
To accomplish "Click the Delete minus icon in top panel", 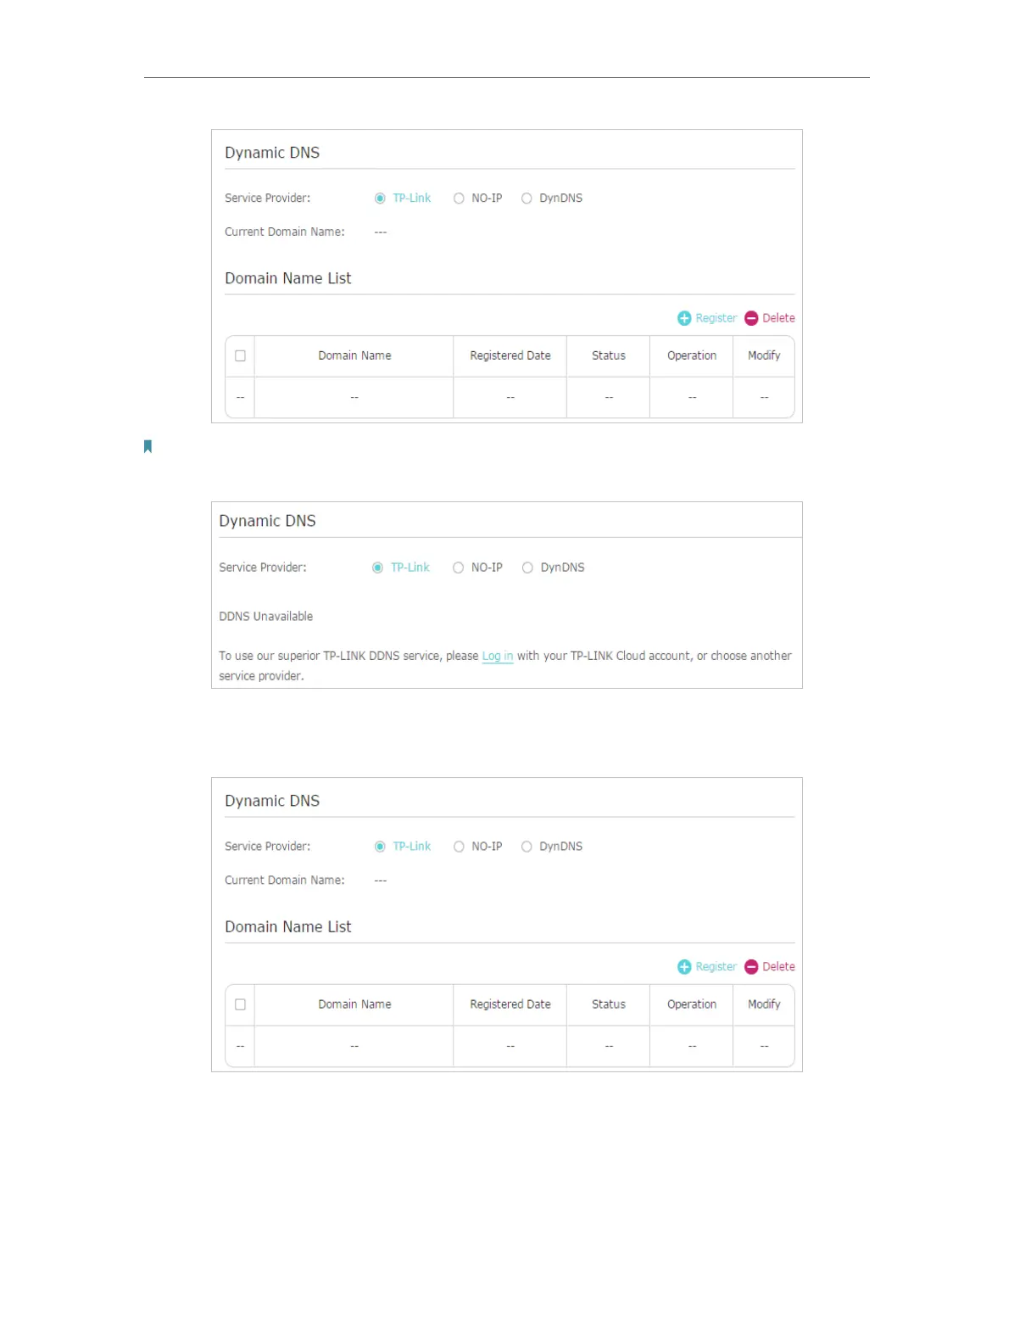I will tap(751, 318).
